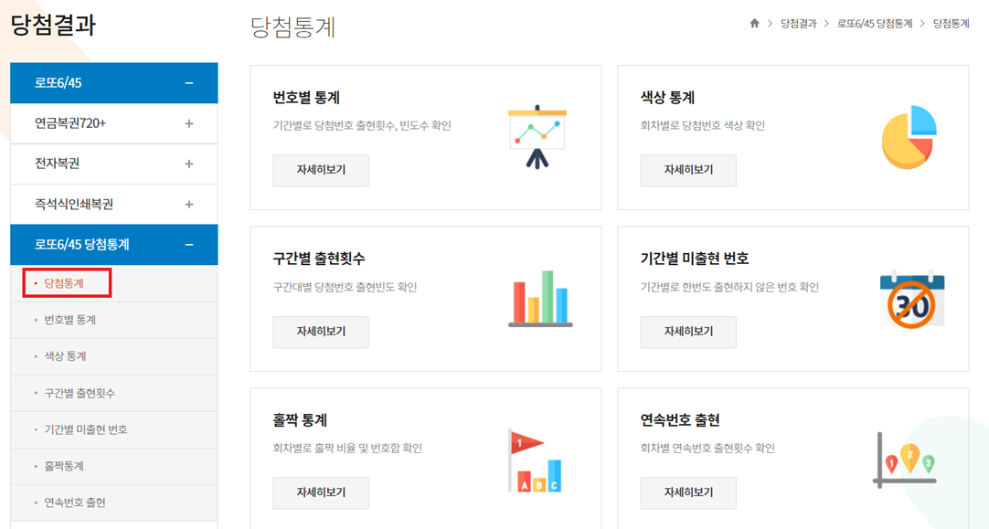
Task: Click 자세히보기 on the 기간별 미출현 번호 card
Action: coord(688,332)
